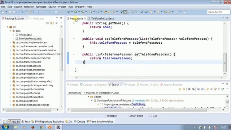Image resolution: width=231 pixels, height=130 pixels.
Task: Open the File menu
Action: point(3,7)
